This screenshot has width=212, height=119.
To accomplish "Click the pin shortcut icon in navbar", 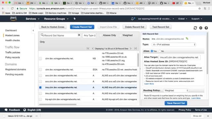I will pos(75,19).
